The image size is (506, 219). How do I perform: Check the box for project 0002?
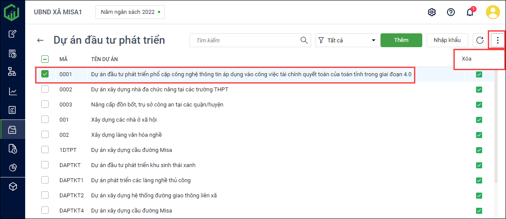point(45,89)
